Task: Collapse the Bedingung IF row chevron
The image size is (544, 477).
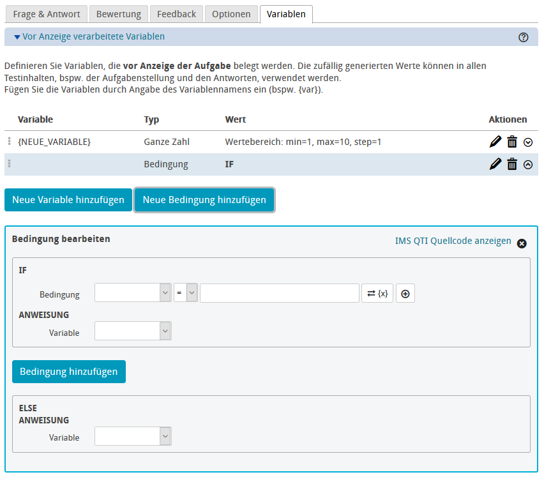Action: [x=528, y=165]
